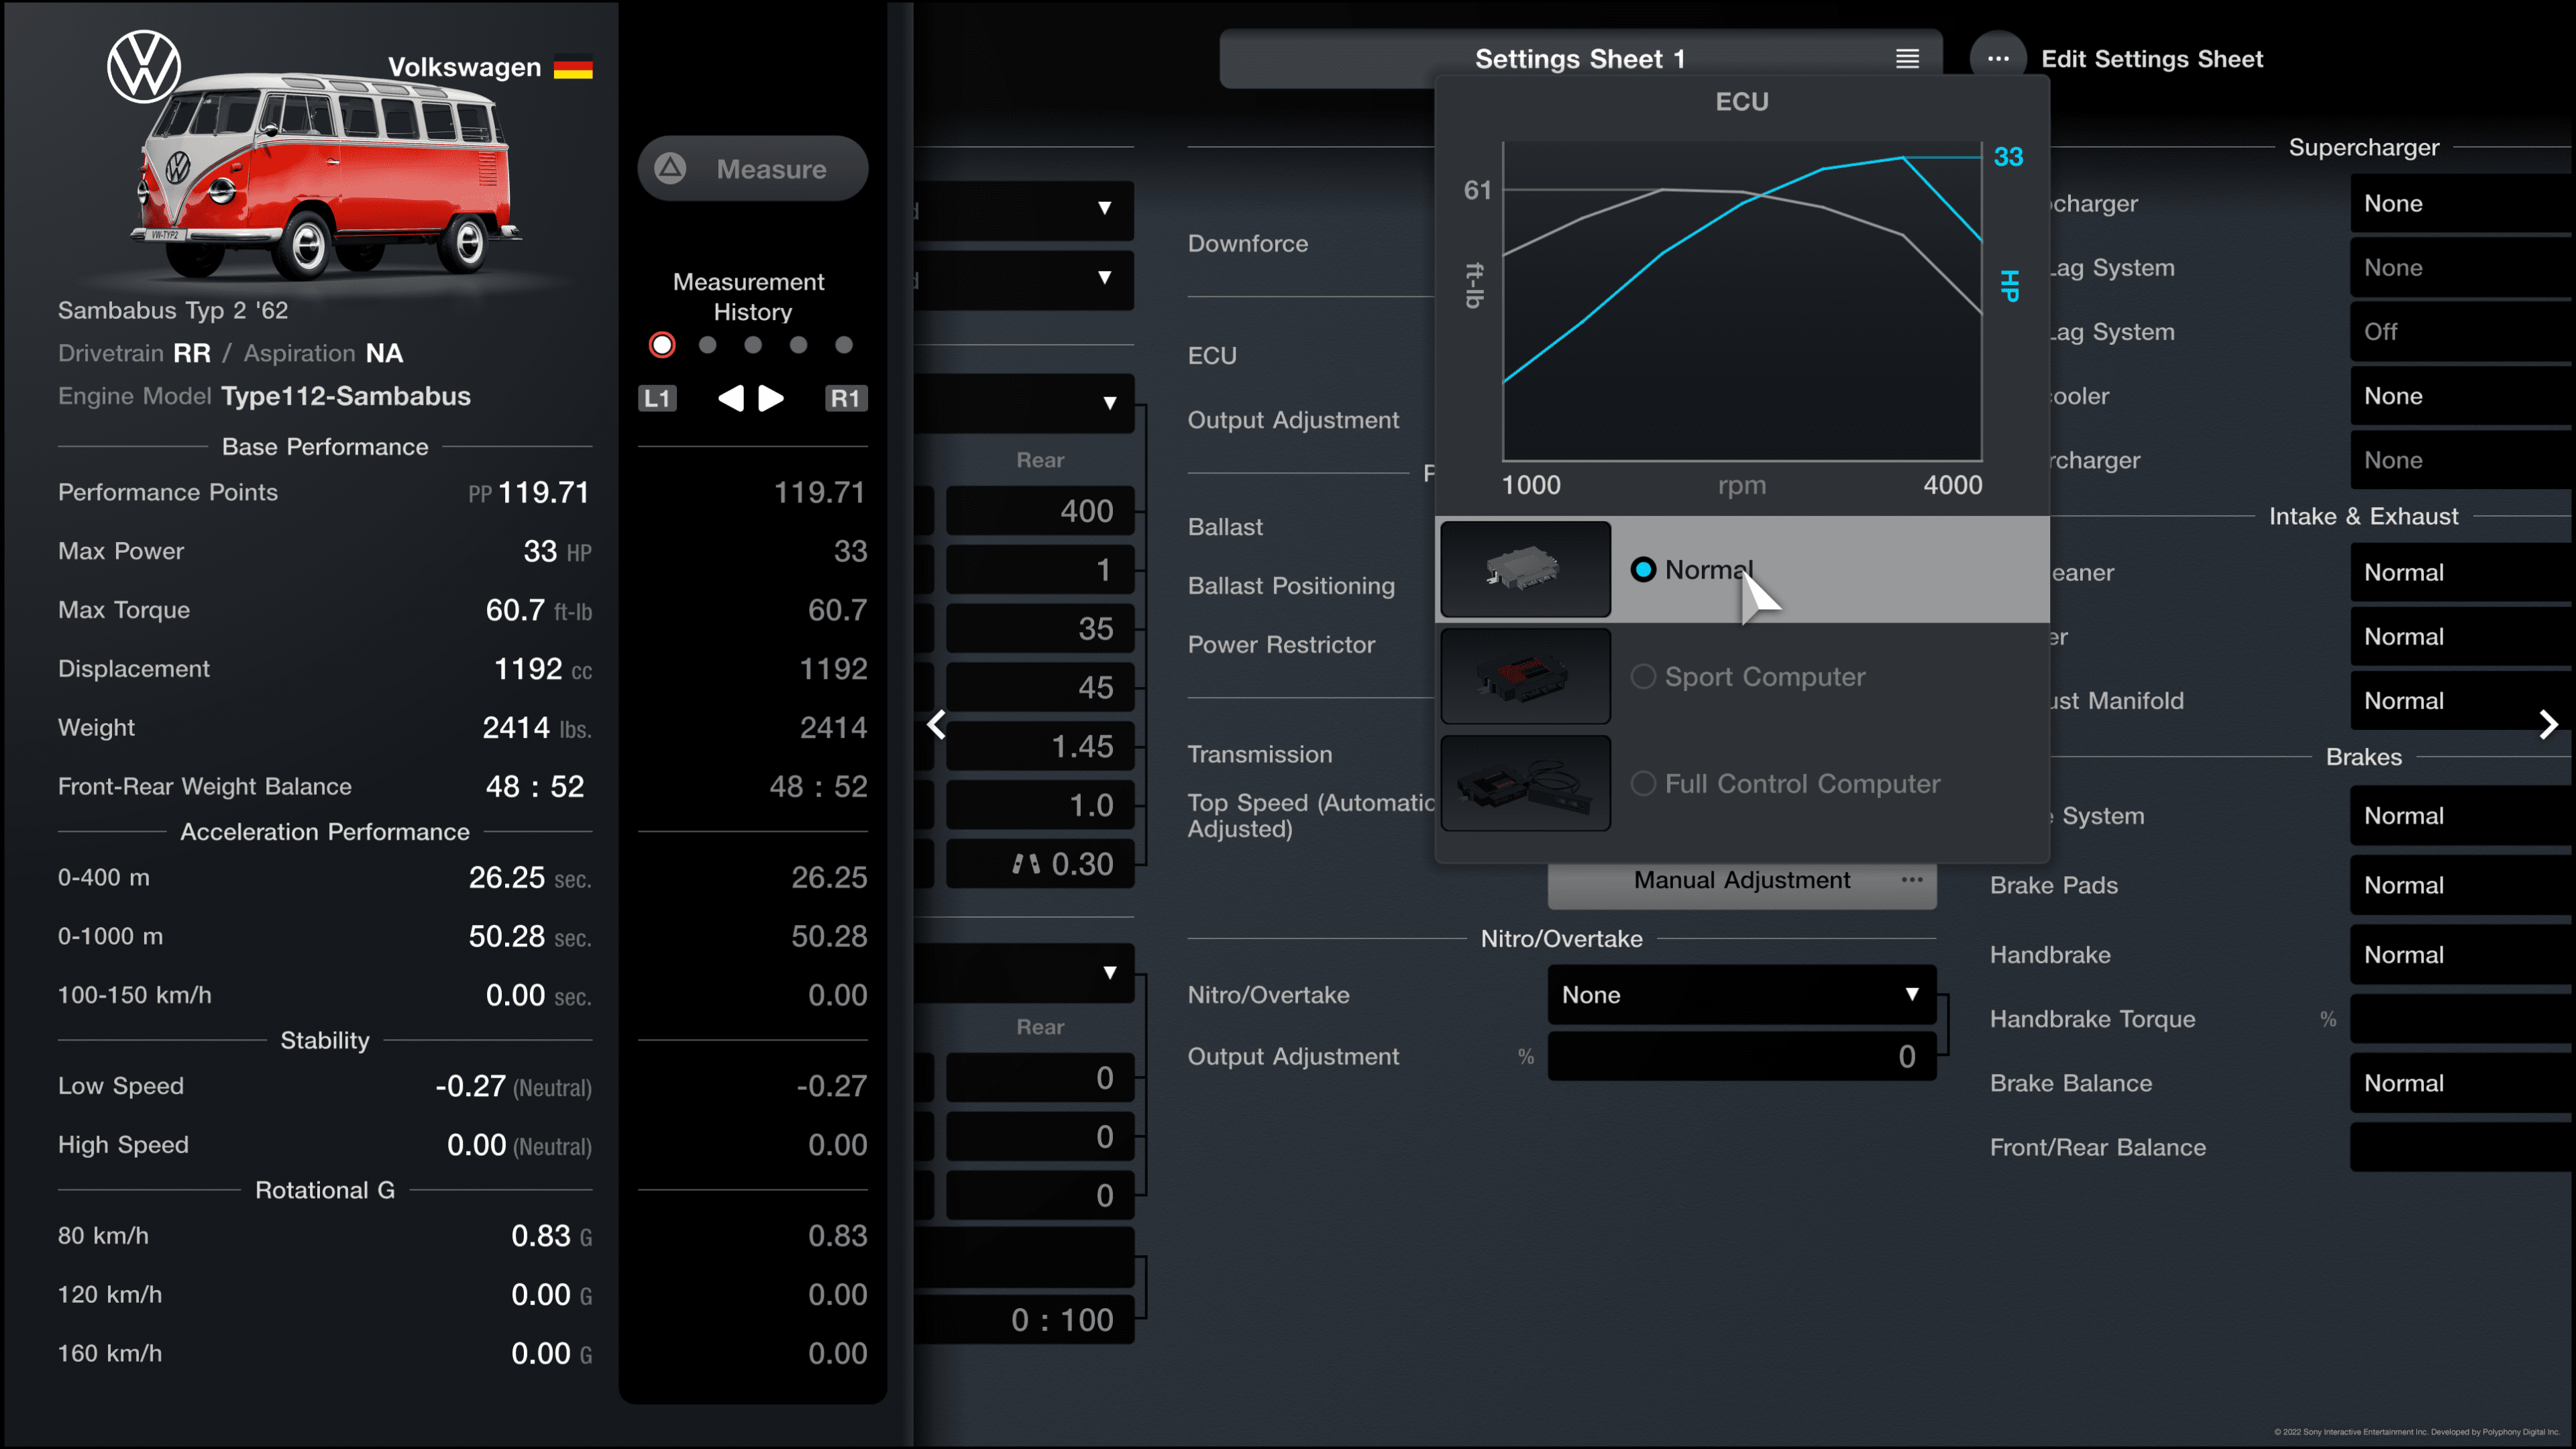Click the three-dots Edit Settings Sheet icon
This screenshot has height=1449, width=2576.
point(1998,59)
